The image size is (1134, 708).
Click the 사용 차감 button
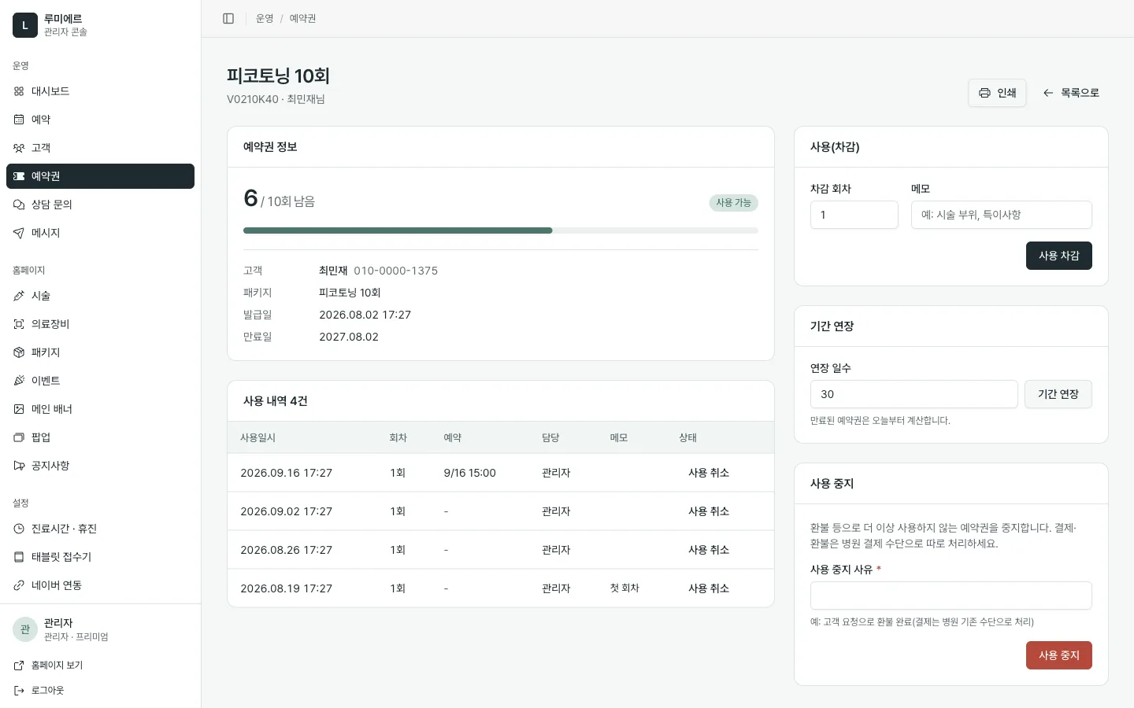pyautogui.click(x=1058, y=256)
